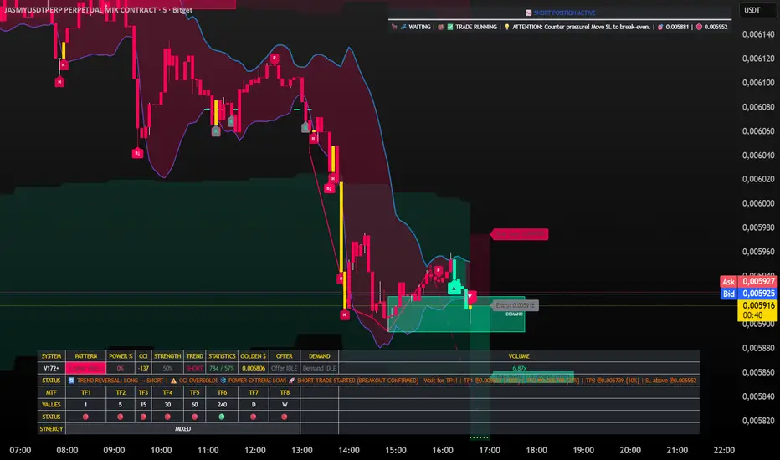Click the red down-arrow short signal marker
780x460 pixels.
coord(470,297)
